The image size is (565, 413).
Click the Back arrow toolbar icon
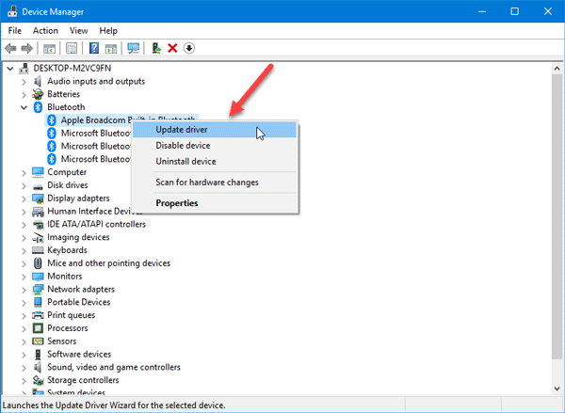click(x=10, y=48)
